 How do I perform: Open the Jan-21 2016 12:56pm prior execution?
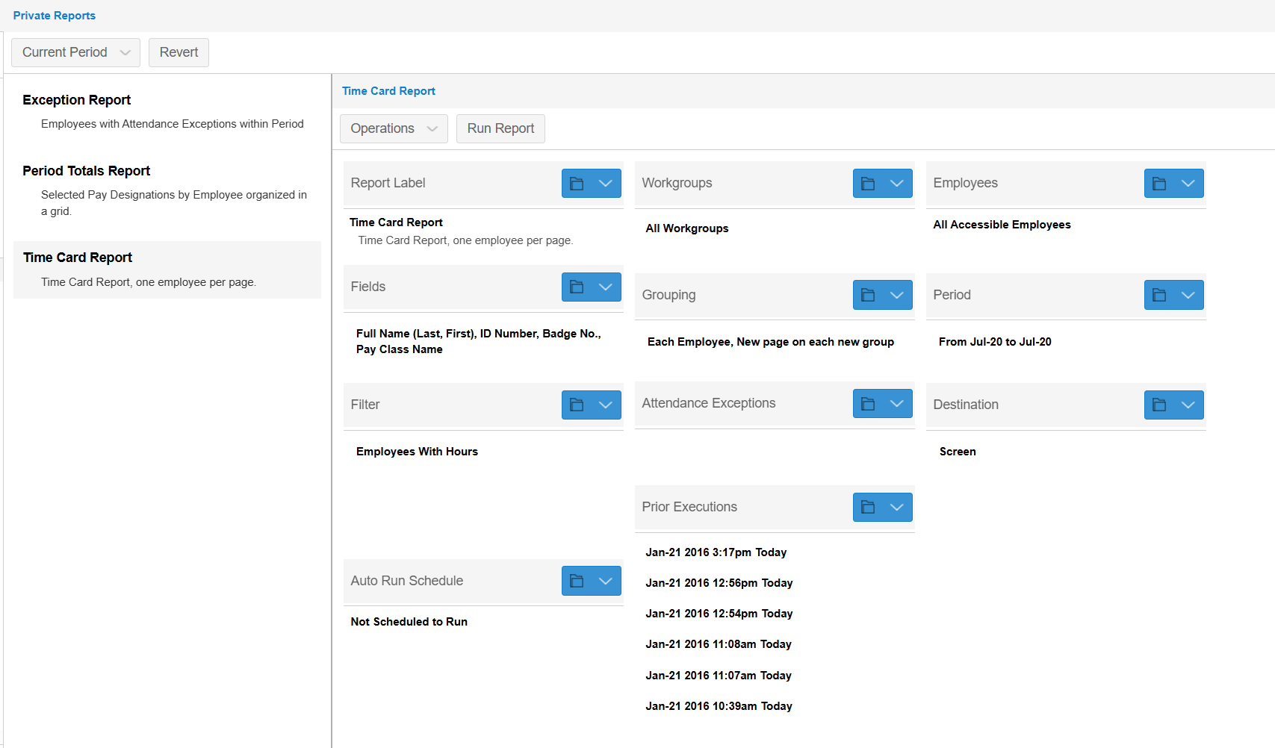coord(719,584)
